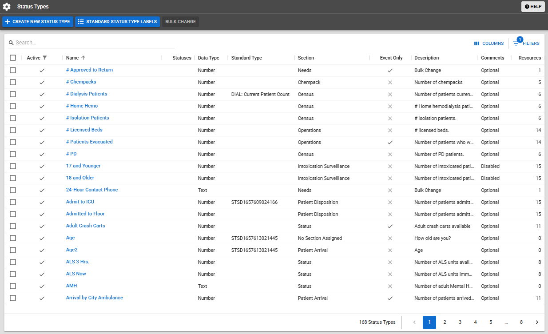Screen dimensions: 548x334
Task: Click the plus icon on Create New Status Type
Action: point(7,21)
